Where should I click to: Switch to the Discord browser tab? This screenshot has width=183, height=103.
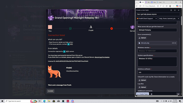(x=153, y=2)
